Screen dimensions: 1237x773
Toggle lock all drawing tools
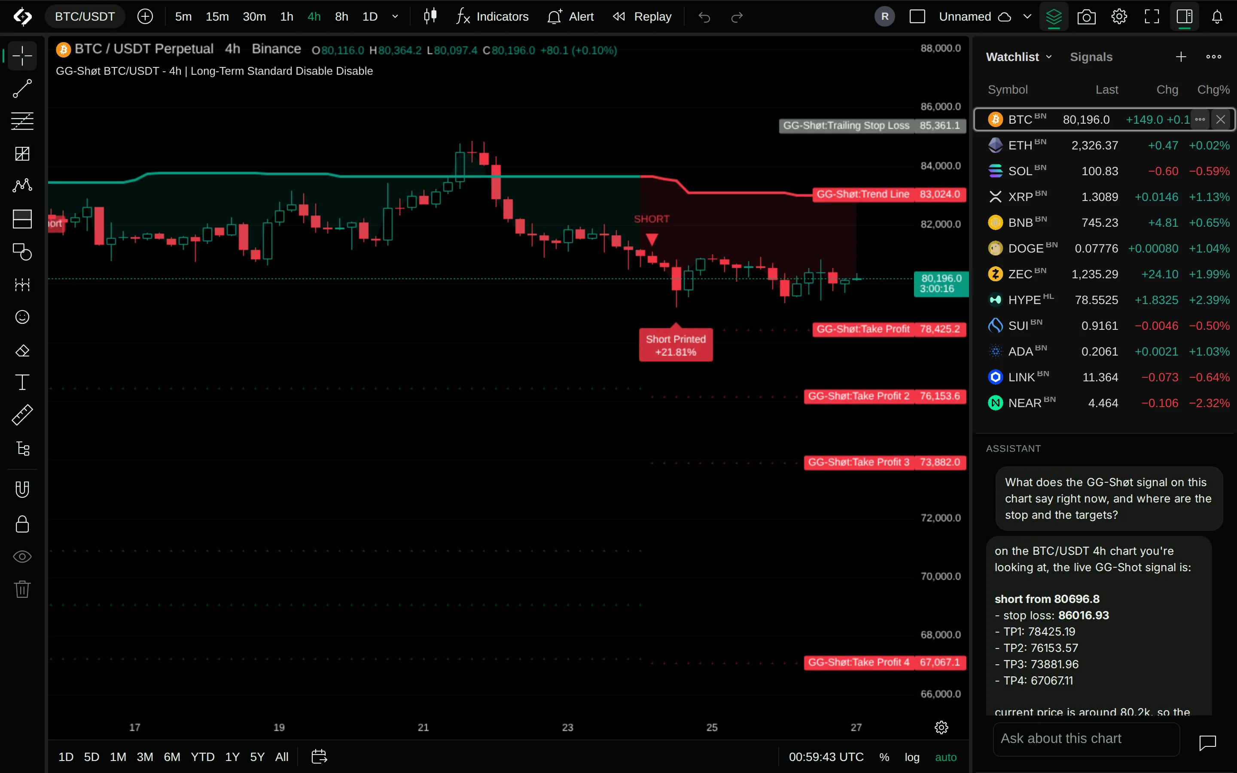[x=22, y=524]
